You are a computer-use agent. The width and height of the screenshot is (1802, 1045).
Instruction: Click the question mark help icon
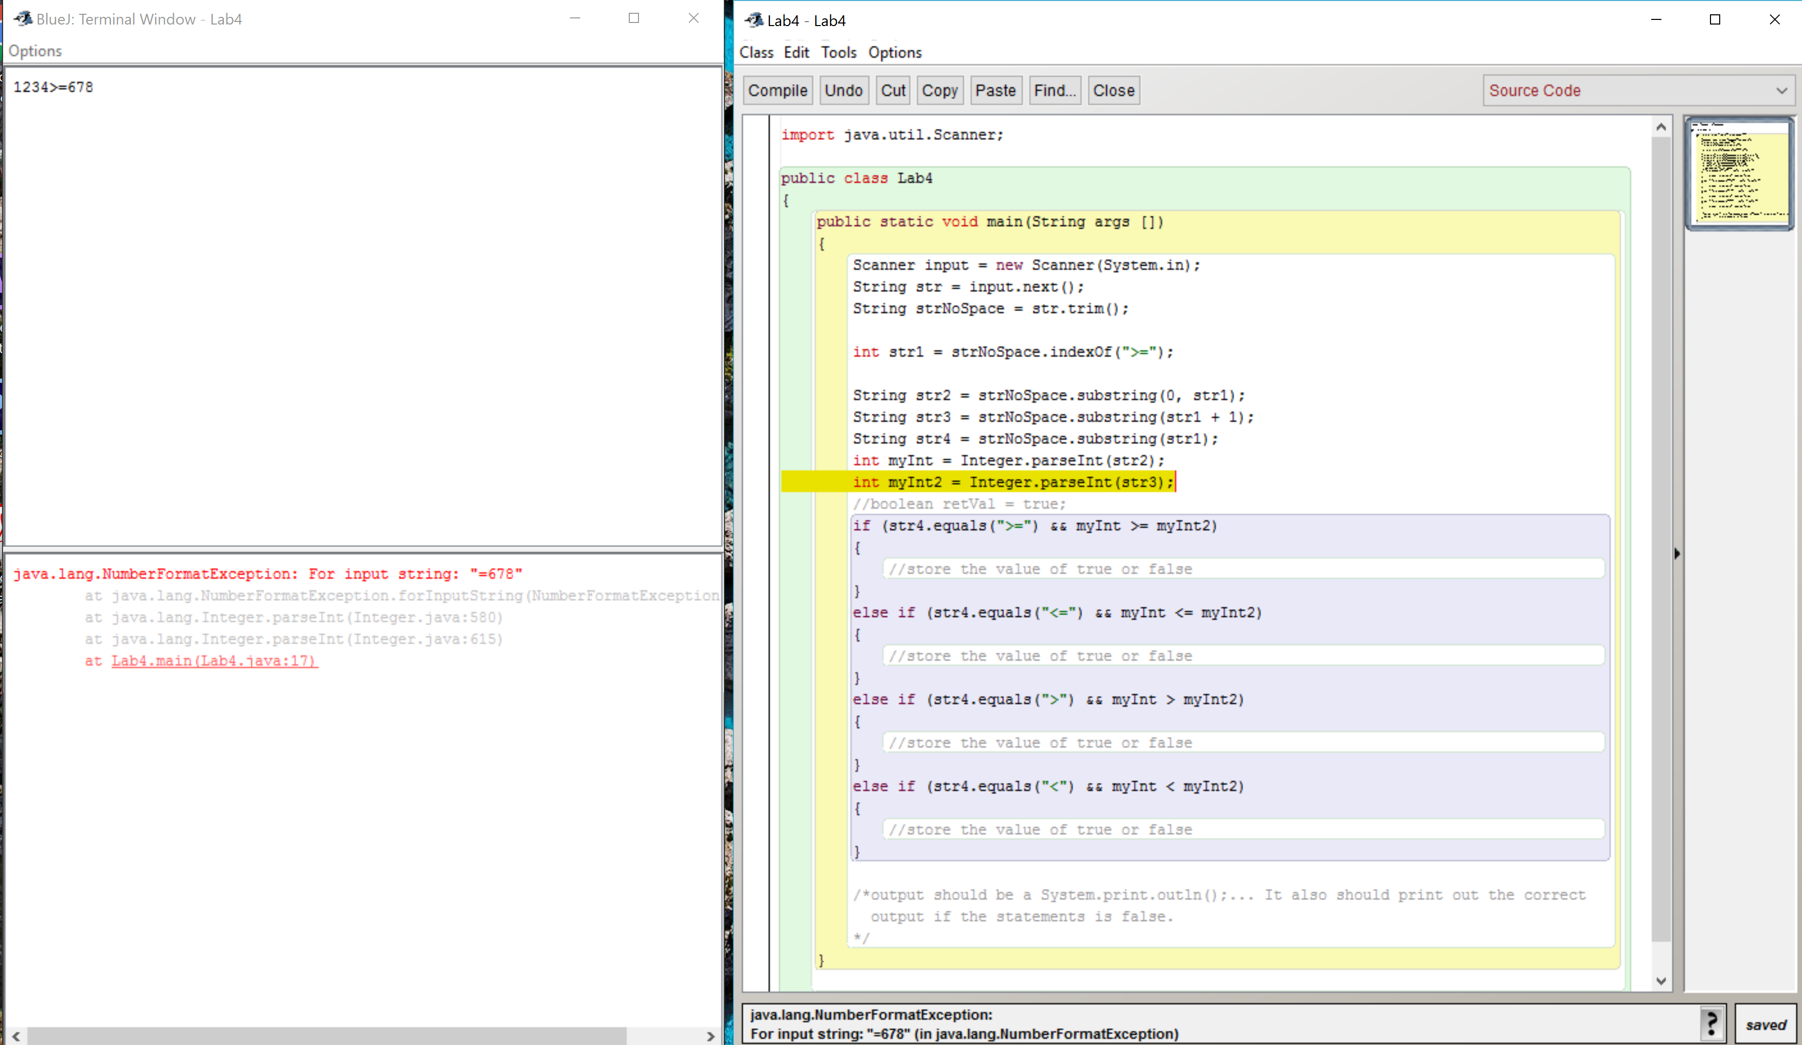tap(1712, 1024)
